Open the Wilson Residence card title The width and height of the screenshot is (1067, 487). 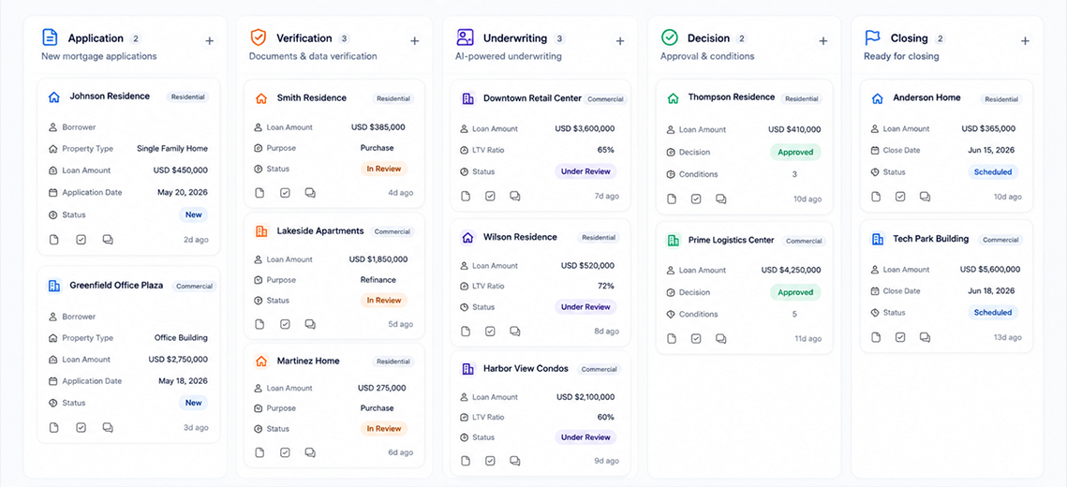520,237
